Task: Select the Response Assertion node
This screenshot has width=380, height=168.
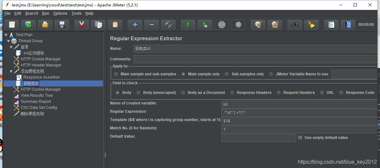Action: [x=41, y=77]
